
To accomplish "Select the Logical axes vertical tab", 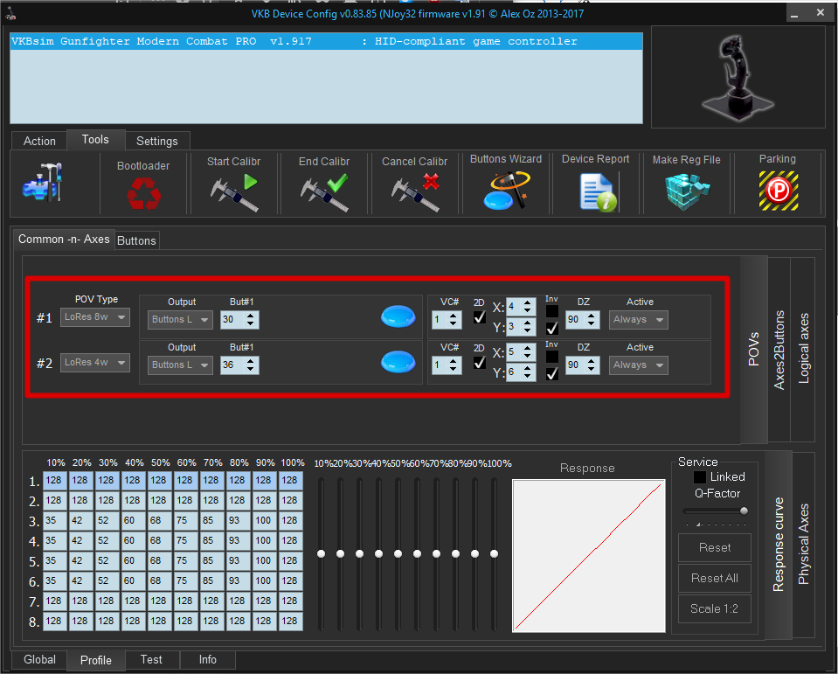I will [803, 349].
